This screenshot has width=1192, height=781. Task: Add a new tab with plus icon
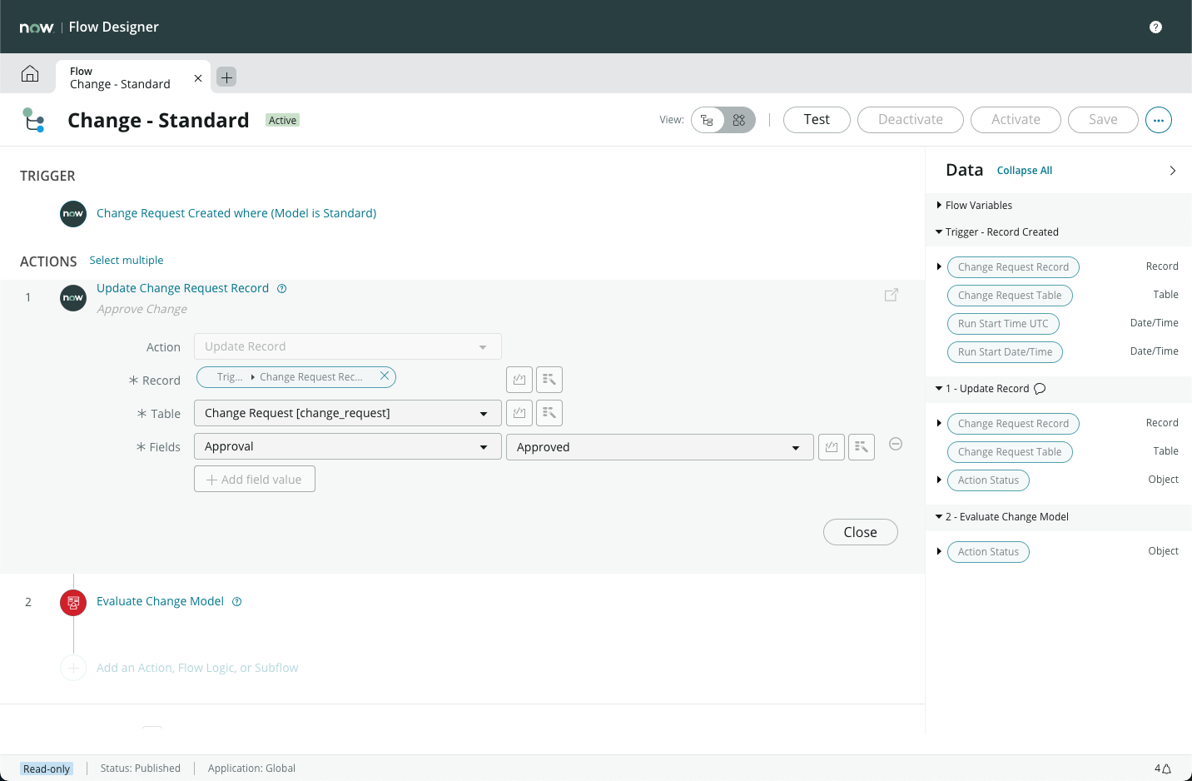tap(226, 77)
